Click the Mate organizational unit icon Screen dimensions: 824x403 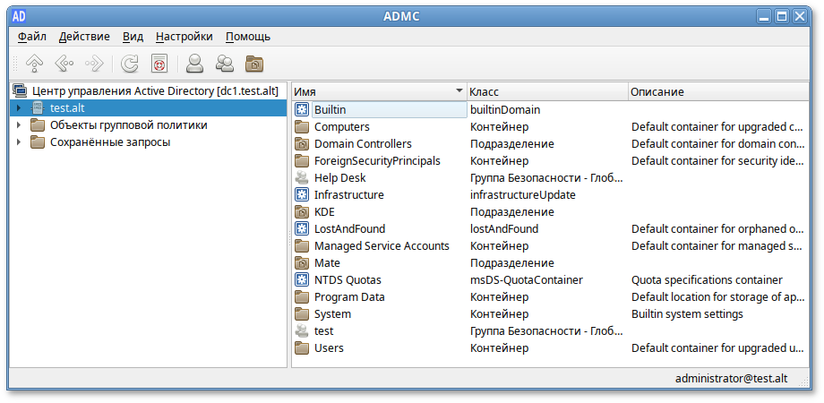pos(302,262)
